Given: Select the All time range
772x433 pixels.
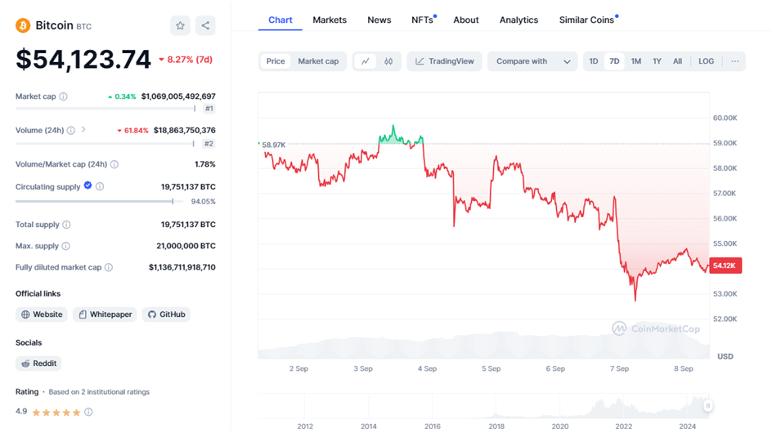Looking at the screenshot, I should [677, 61].
